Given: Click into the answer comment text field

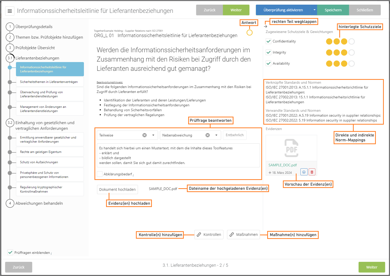Looking at the screenshot, I should pos(178,155).
